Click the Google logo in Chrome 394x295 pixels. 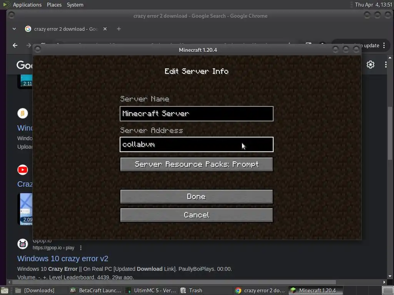25,65
